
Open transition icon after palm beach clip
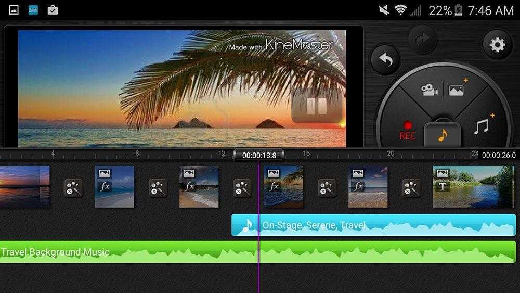tap(327, 188)
